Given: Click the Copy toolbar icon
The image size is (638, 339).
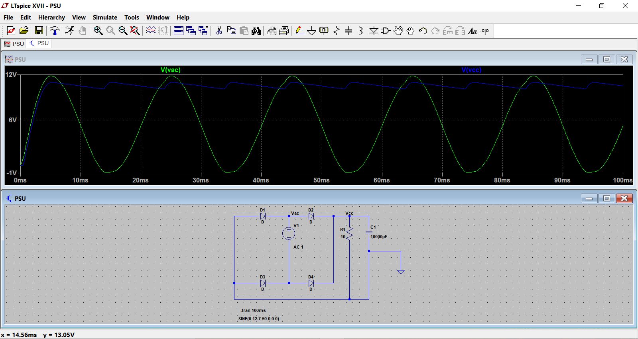Looking at the screenshot, I should point(231,31).
